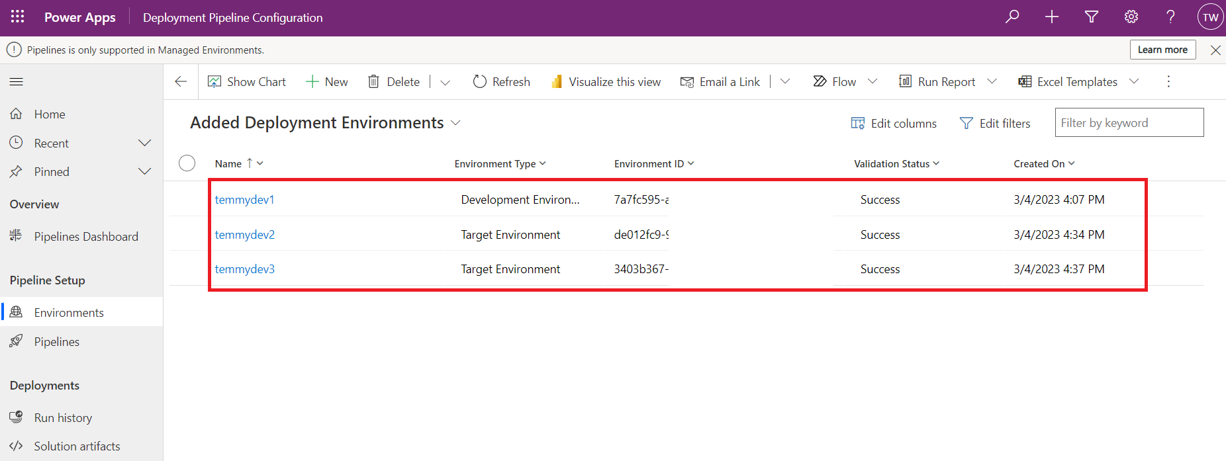The image size is (1226, 461).
Task: Open the Flow menu
Action: 845,81
